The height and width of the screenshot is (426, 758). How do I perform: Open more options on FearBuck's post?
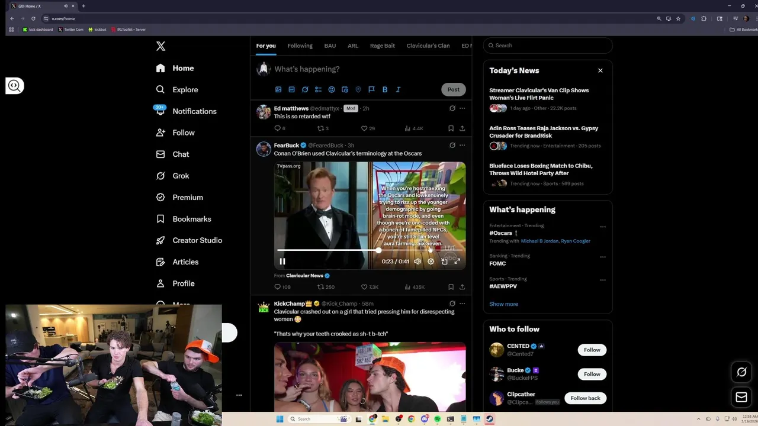pyautogui.click(x=462, y=145)
